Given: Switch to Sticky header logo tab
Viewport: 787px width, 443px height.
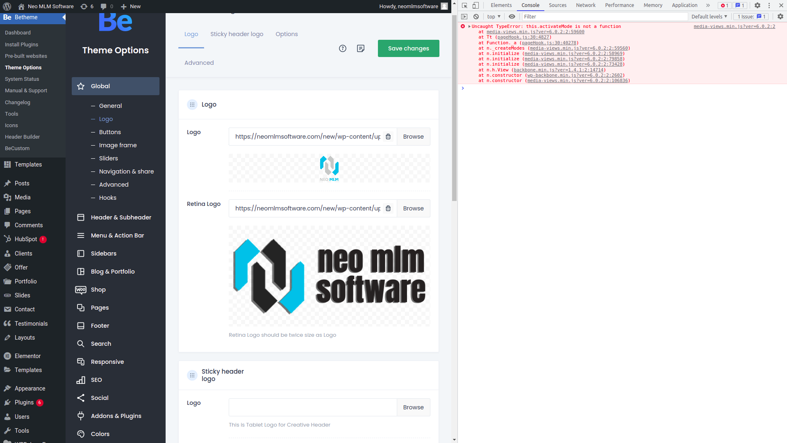Looking at the screenshot, I should tap(237, 34).
